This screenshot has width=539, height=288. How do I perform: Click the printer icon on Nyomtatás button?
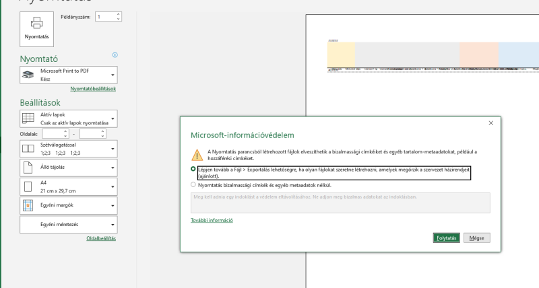click(x=37, y=24)
